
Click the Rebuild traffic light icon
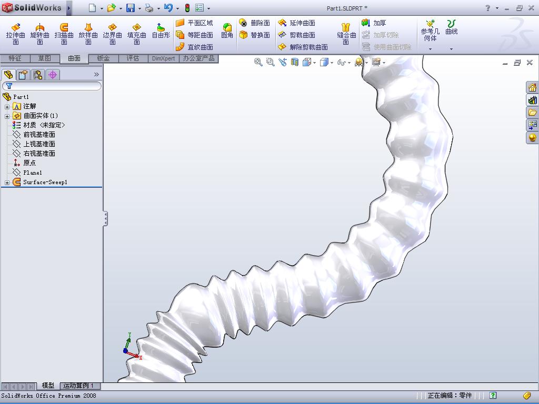(187, 8)
